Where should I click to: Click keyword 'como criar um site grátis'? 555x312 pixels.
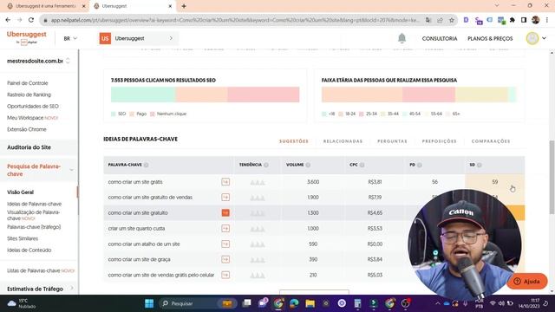135,182
